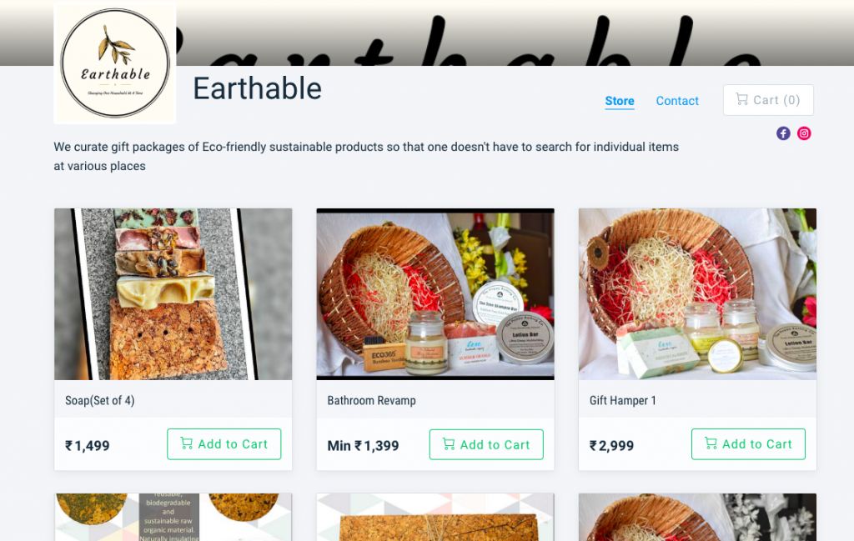Click the Bathroom Revamp title
This screenshot has width=854, height=541.
click(x=371, y=401)
